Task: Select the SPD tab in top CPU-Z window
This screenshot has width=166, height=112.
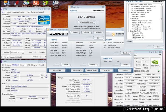Action: coord(29,12)
